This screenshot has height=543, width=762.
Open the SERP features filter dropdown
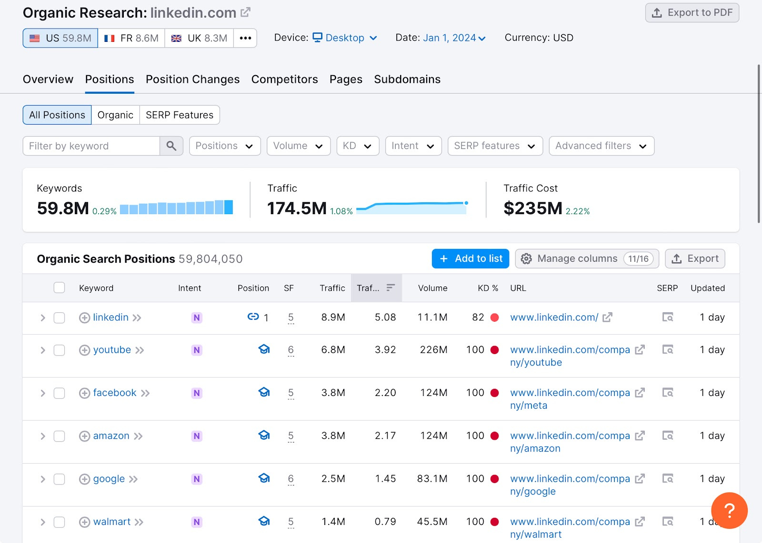pyautogui.click(x=495, y=146)
